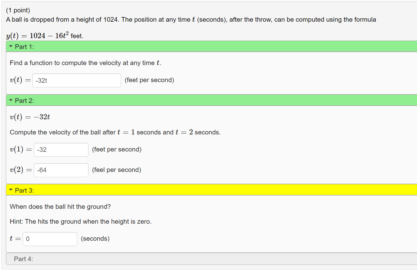Viewport: 417px width, 272px height.
Task: Select the v(1) answer box
Action: coord(61,149)
